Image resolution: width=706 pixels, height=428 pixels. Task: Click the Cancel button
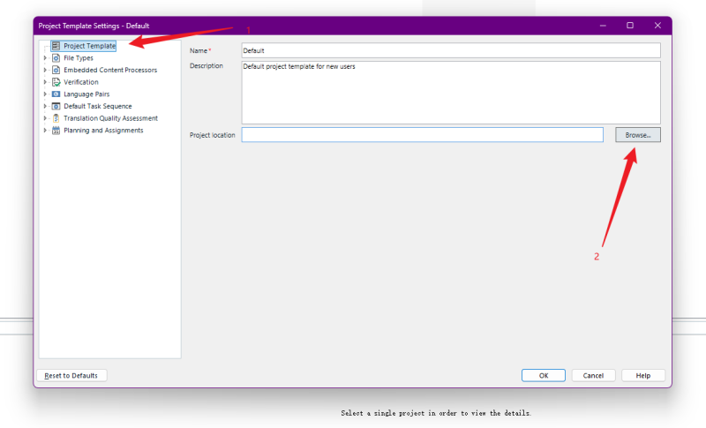[x=593, y=375]
